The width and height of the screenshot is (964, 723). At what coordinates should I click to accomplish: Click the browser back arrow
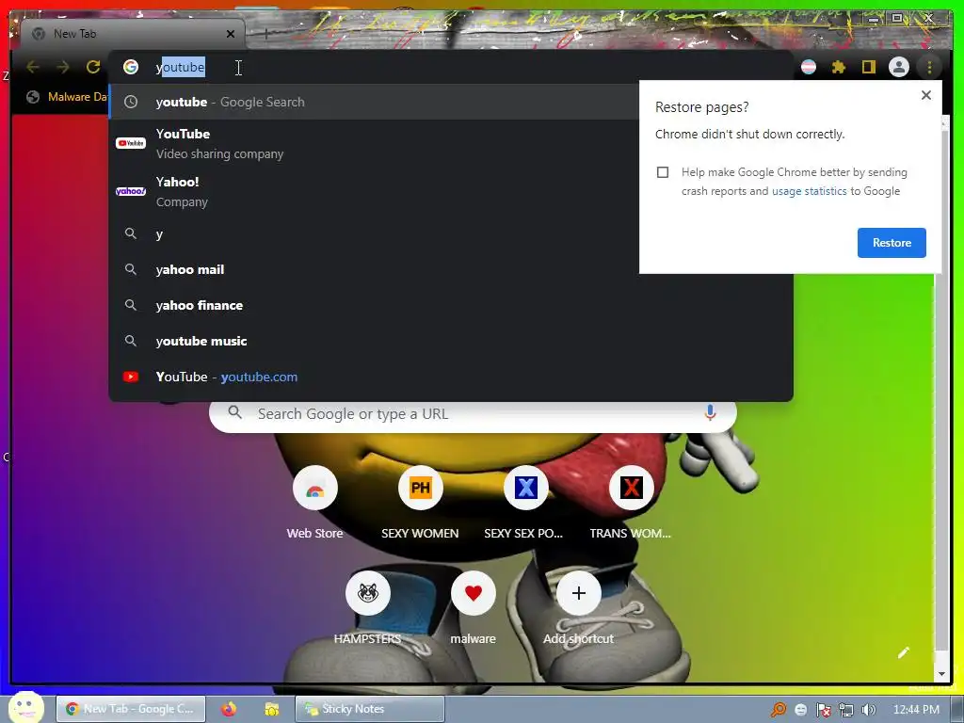point(33,67)
